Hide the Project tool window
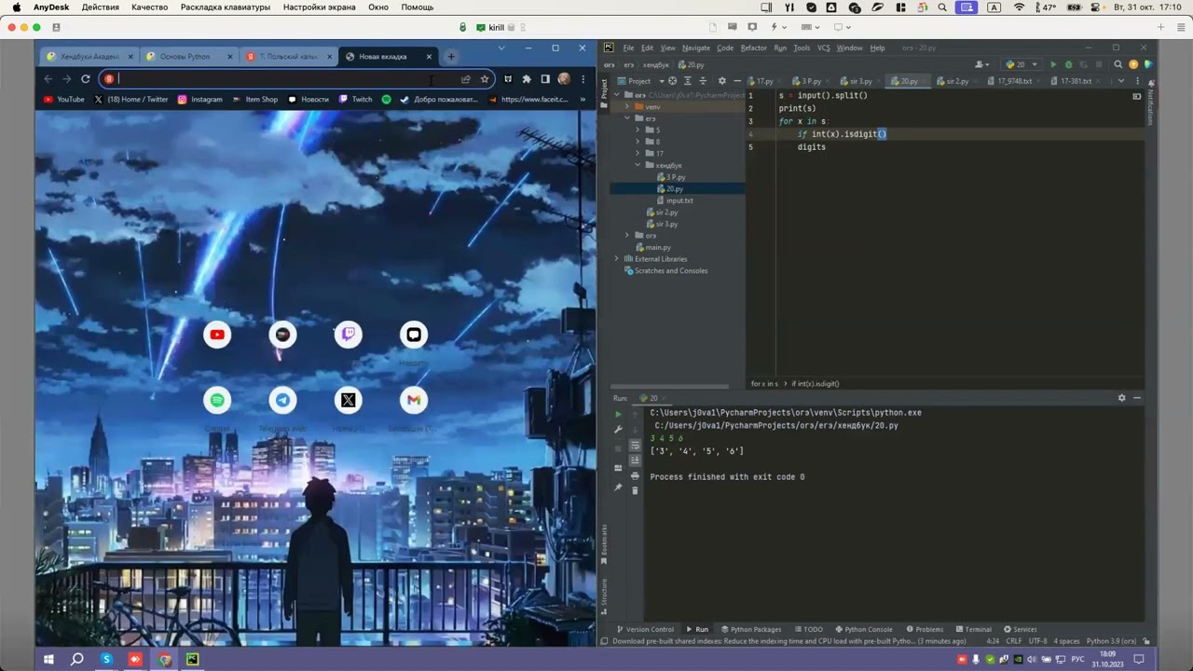Screen dimensions: 1193x671 point(736,81)
